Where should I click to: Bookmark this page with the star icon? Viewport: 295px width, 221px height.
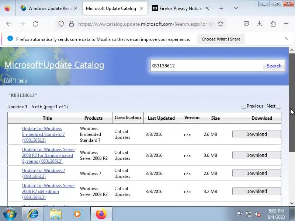220,24
